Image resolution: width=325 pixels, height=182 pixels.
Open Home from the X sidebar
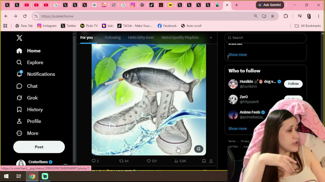[x=28, y=51]
